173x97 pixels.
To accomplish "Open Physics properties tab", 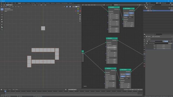I will pos(144,58).
